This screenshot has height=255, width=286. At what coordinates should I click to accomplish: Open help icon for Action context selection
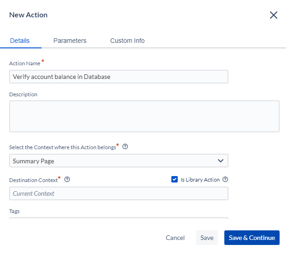(x=125, y=146)
